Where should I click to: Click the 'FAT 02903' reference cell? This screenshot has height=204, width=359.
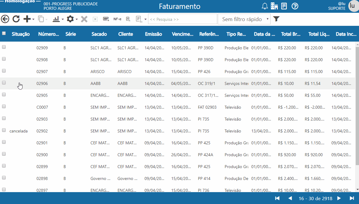click(x=207, y=107)
